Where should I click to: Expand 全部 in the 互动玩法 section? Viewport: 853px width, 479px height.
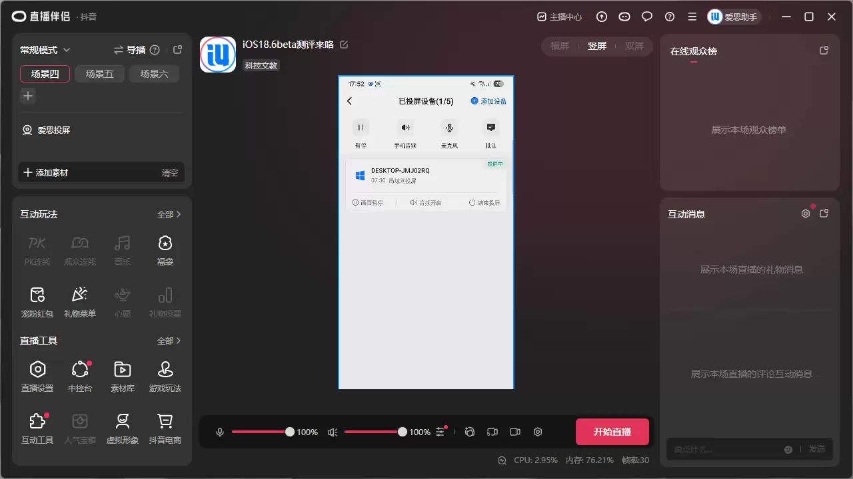click(168, 214)
